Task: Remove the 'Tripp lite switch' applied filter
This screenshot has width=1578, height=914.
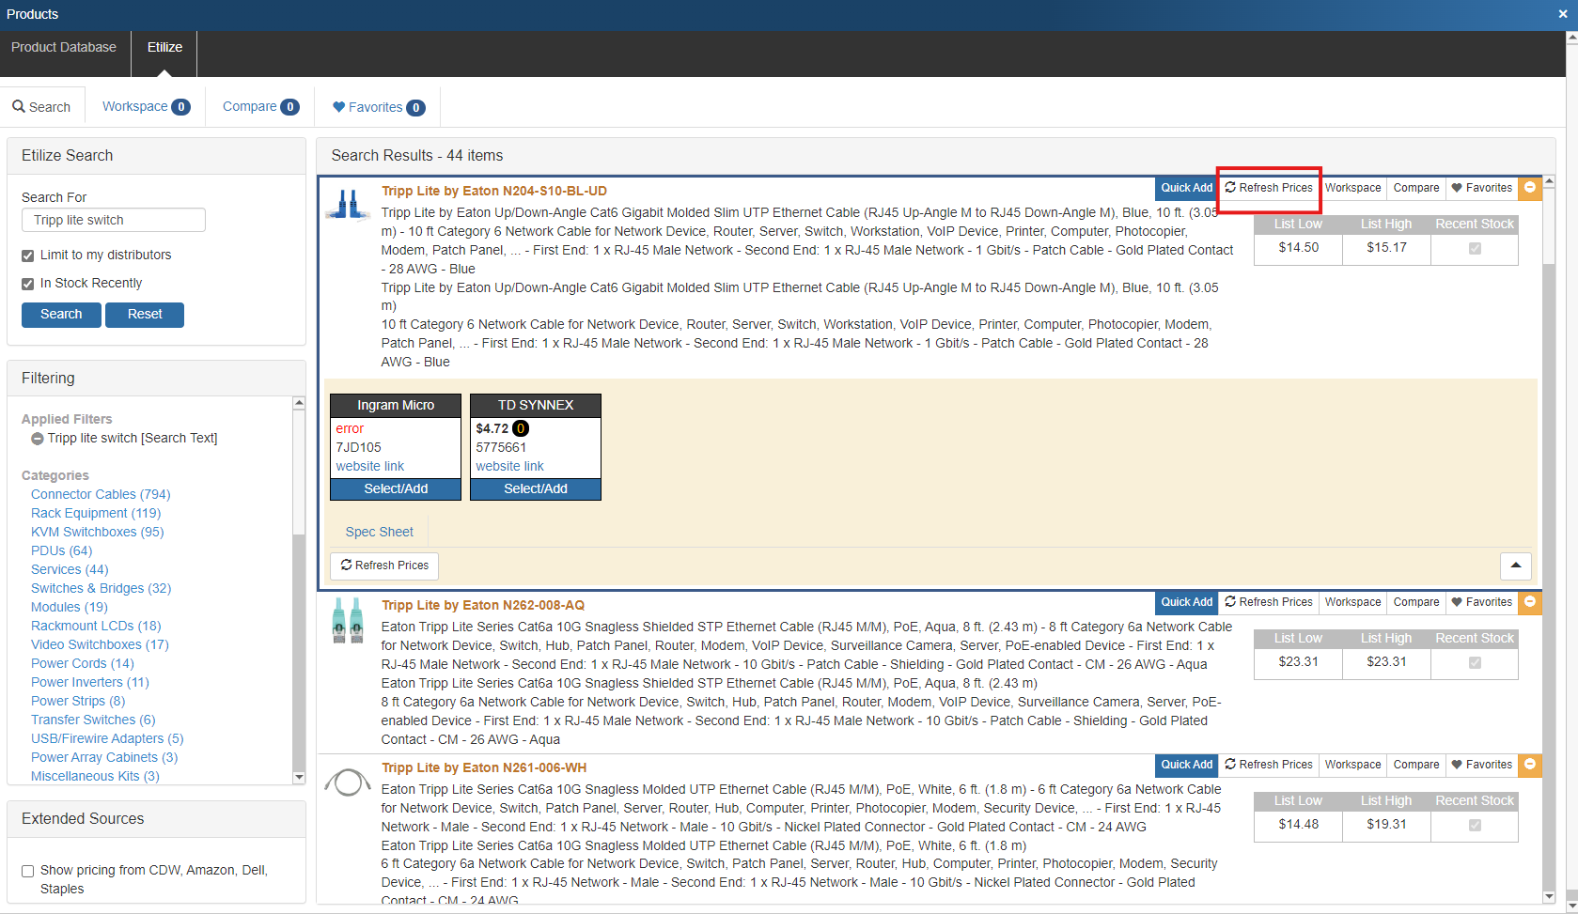Action: pos(37,439)
